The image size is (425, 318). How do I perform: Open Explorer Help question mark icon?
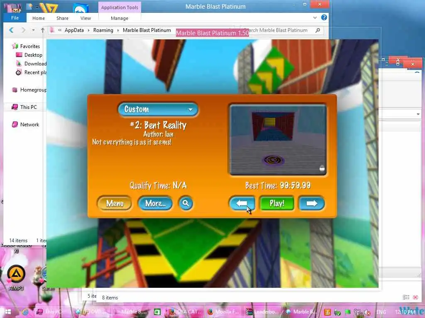324,17
